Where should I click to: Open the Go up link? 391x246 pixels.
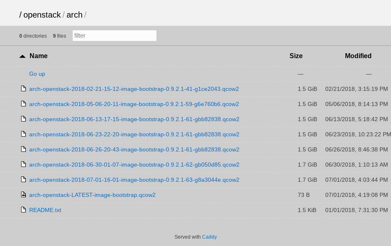click(x=37, y=74)
